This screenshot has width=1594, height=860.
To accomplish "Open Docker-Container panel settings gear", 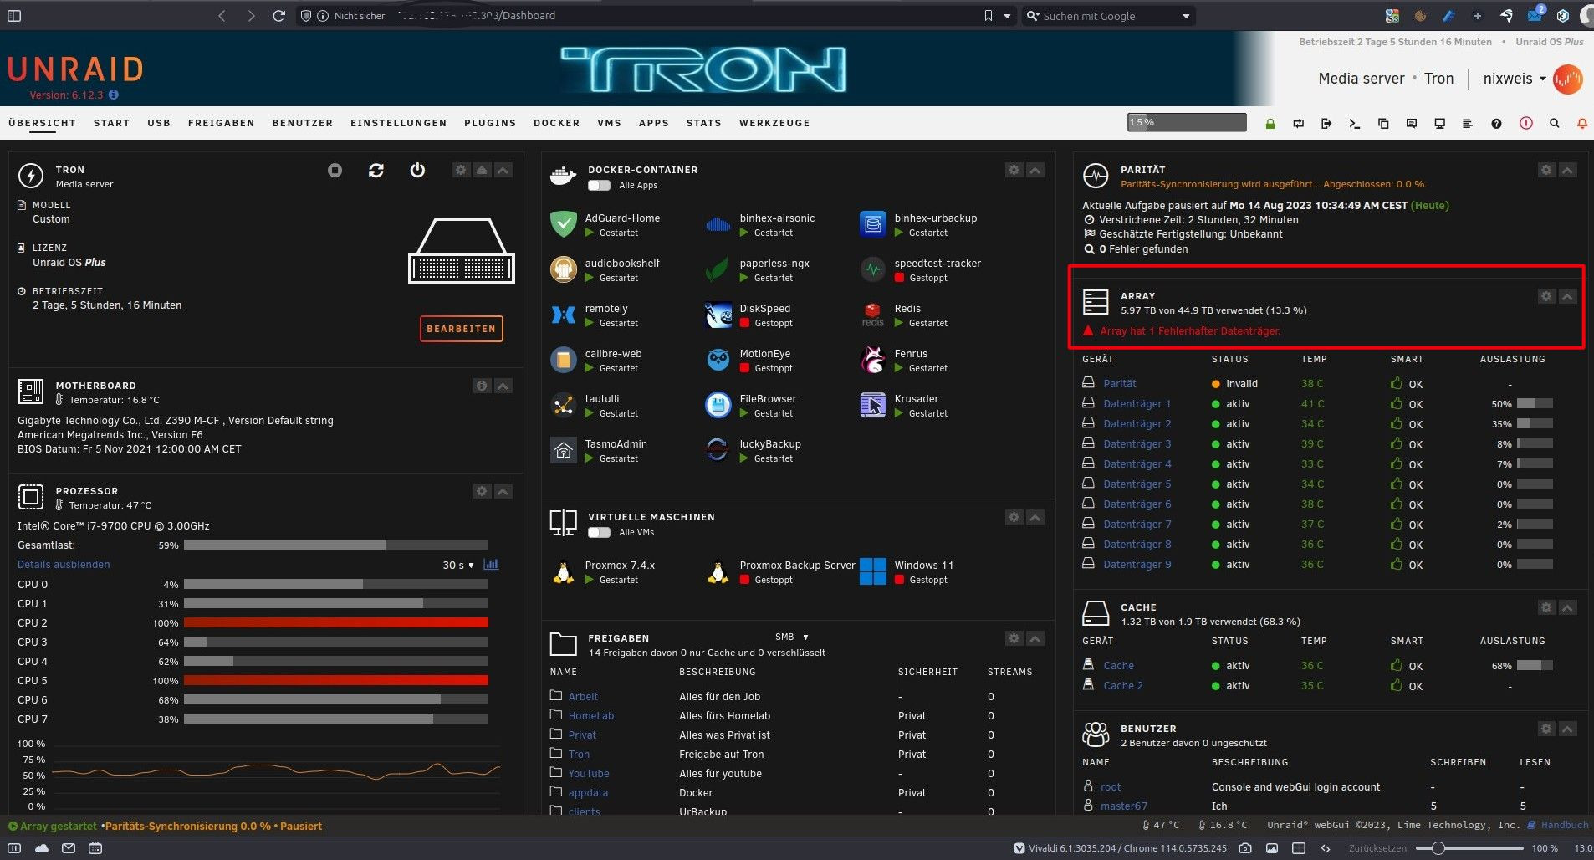I will (1014, 170).
